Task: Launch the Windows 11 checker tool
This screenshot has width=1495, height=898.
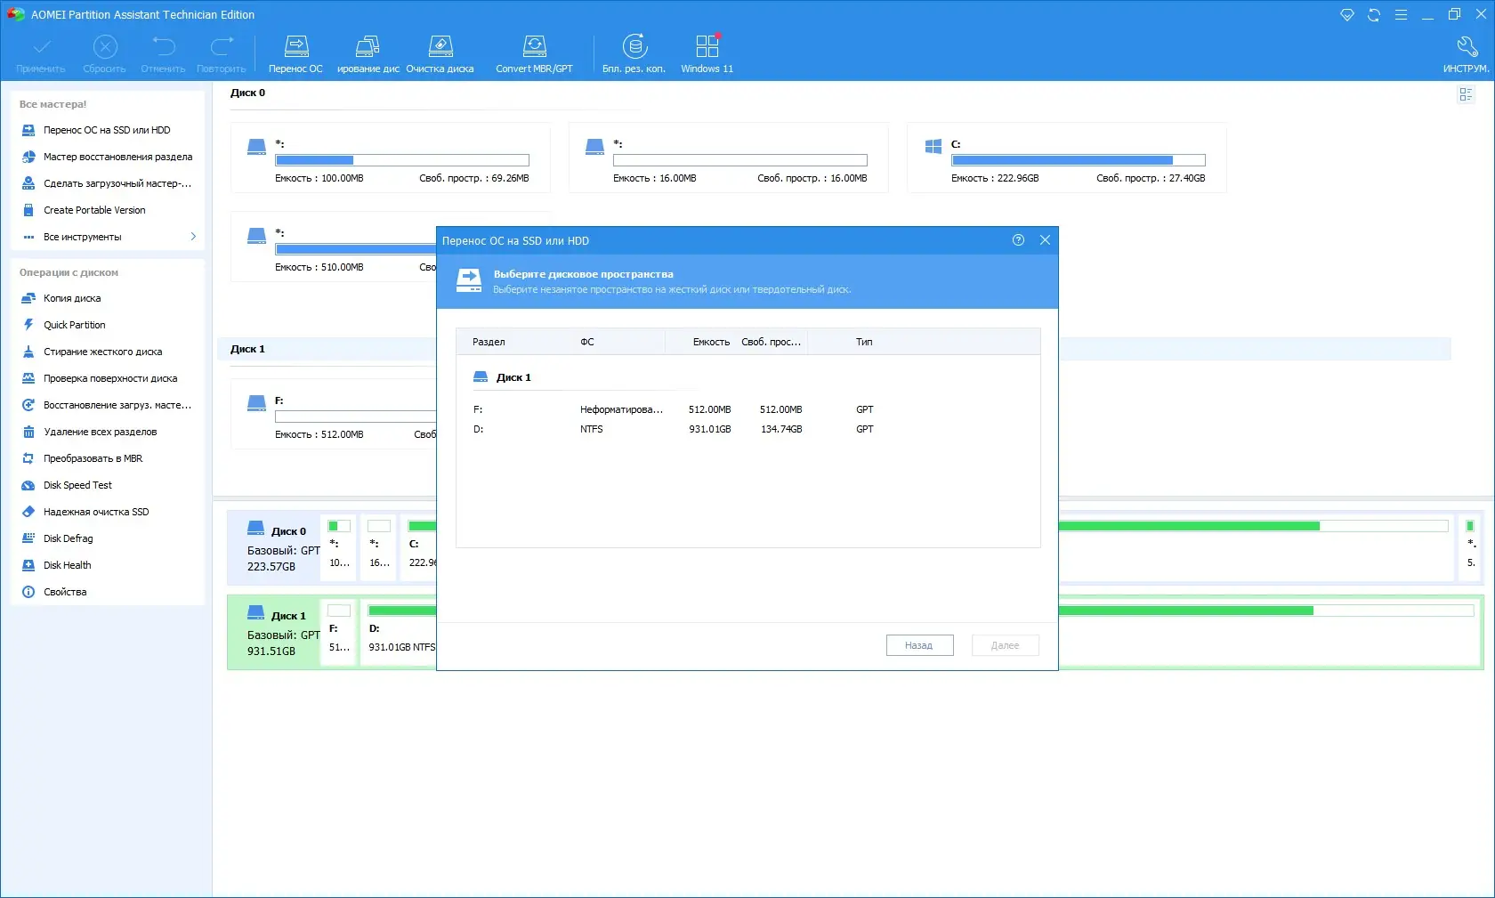Action: point(707,53)
